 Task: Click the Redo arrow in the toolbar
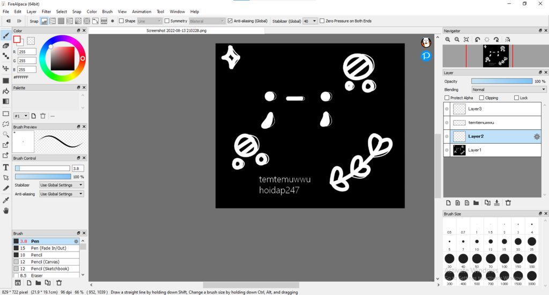(x=19, y=21)
